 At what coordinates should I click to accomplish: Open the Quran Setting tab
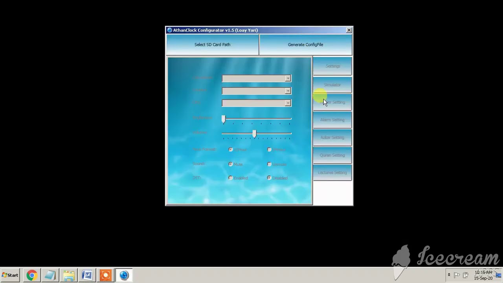coord(332,155)
